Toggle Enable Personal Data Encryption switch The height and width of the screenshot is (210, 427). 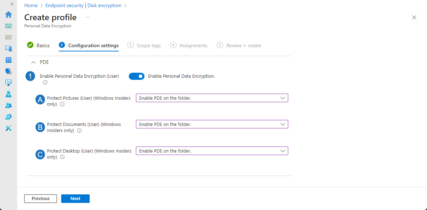(x=137, y=76)
